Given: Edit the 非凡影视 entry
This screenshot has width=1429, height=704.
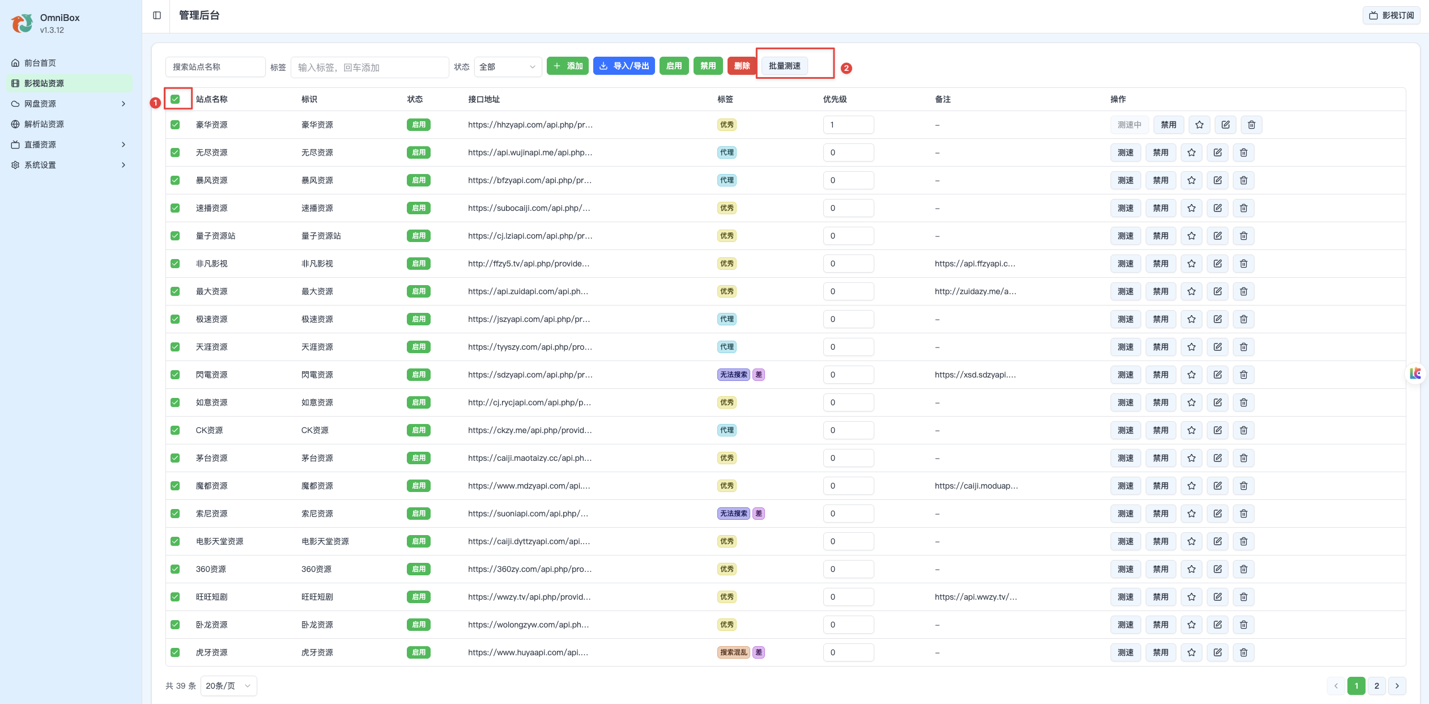Looking at the screenshot, I should [x=1218, y=264].
